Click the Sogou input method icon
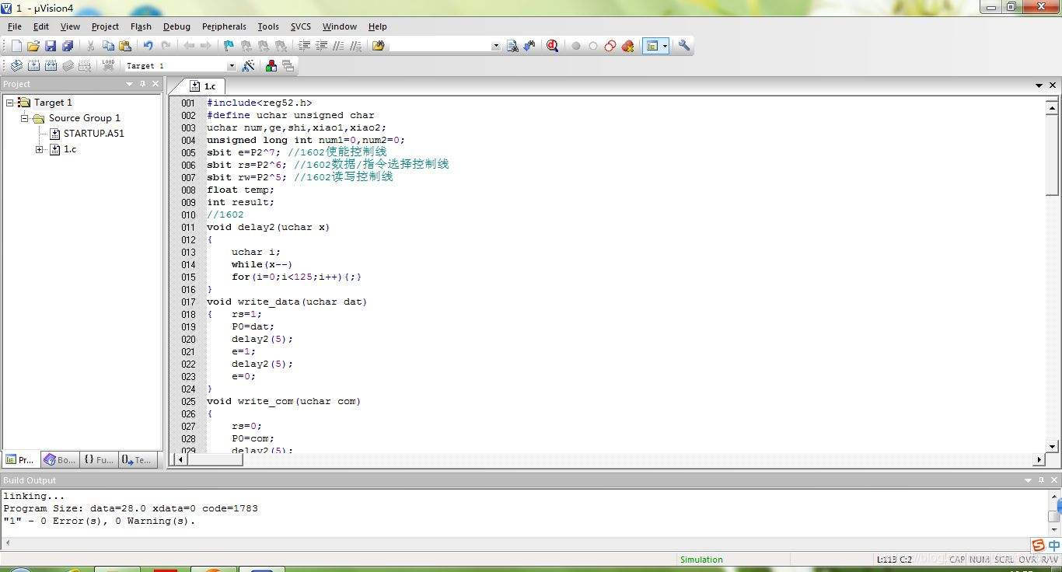The height and width of the screenshot is (572, 1062). click(x=1038, y=546)
